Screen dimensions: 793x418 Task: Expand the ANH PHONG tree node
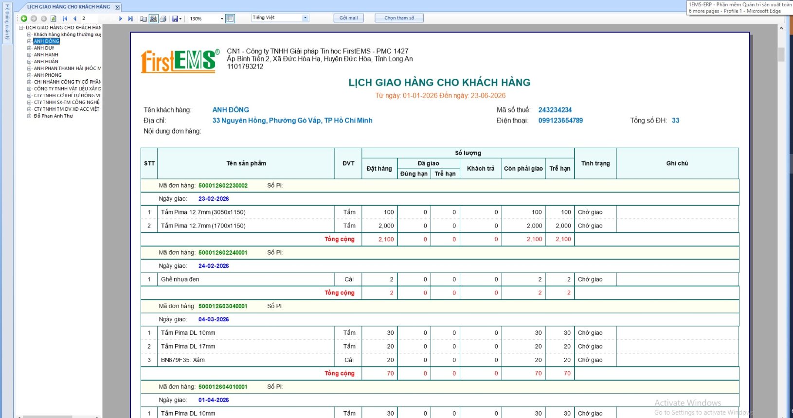[29, 75]
